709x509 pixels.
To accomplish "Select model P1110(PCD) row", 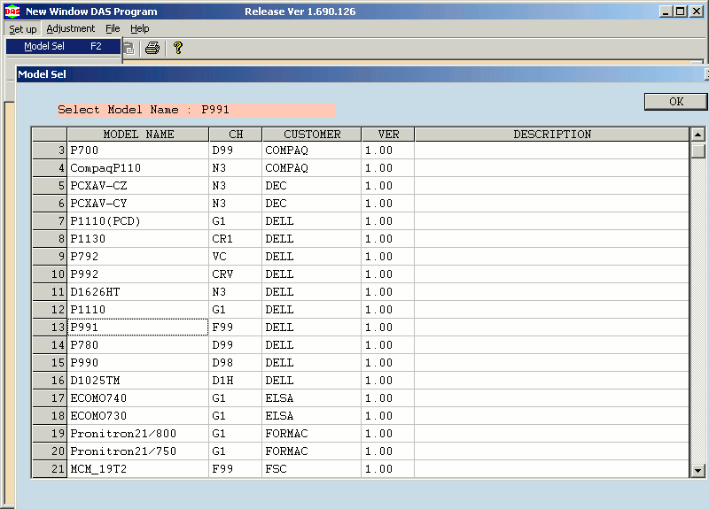I will pos(138,220).
